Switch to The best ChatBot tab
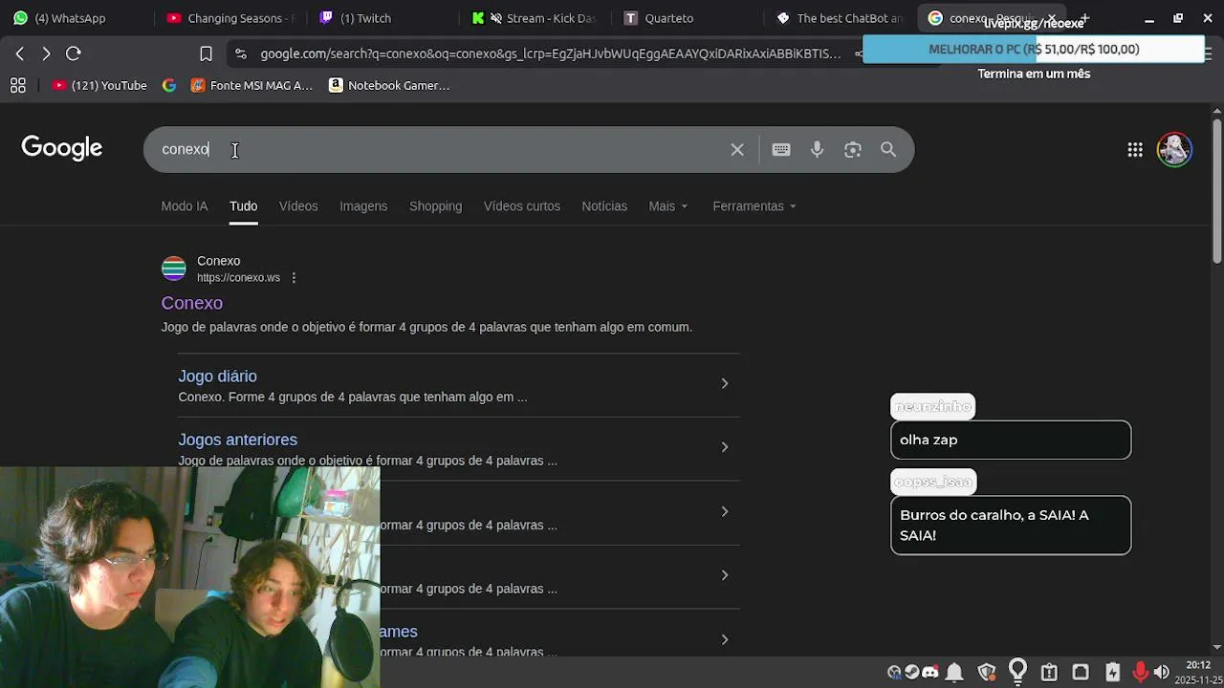 point(840,18)
